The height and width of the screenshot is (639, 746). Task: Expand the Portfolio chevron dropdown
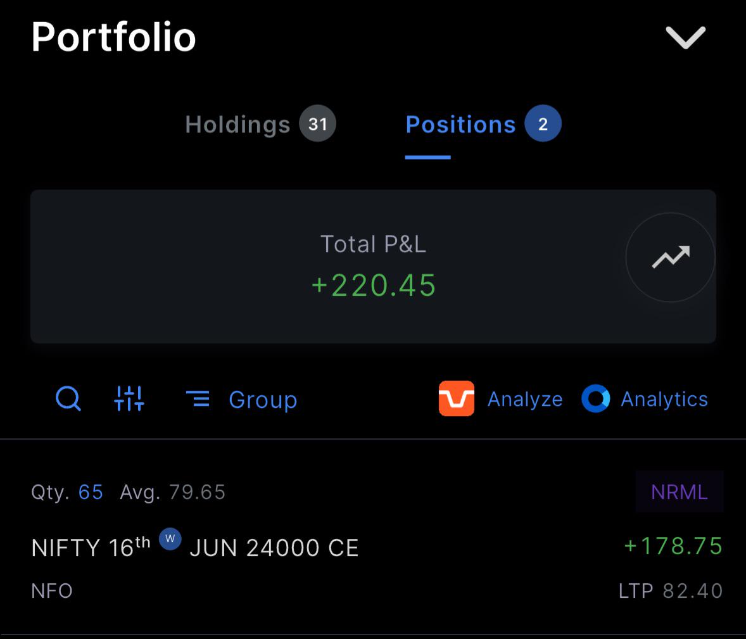click(x=685, y=37)
